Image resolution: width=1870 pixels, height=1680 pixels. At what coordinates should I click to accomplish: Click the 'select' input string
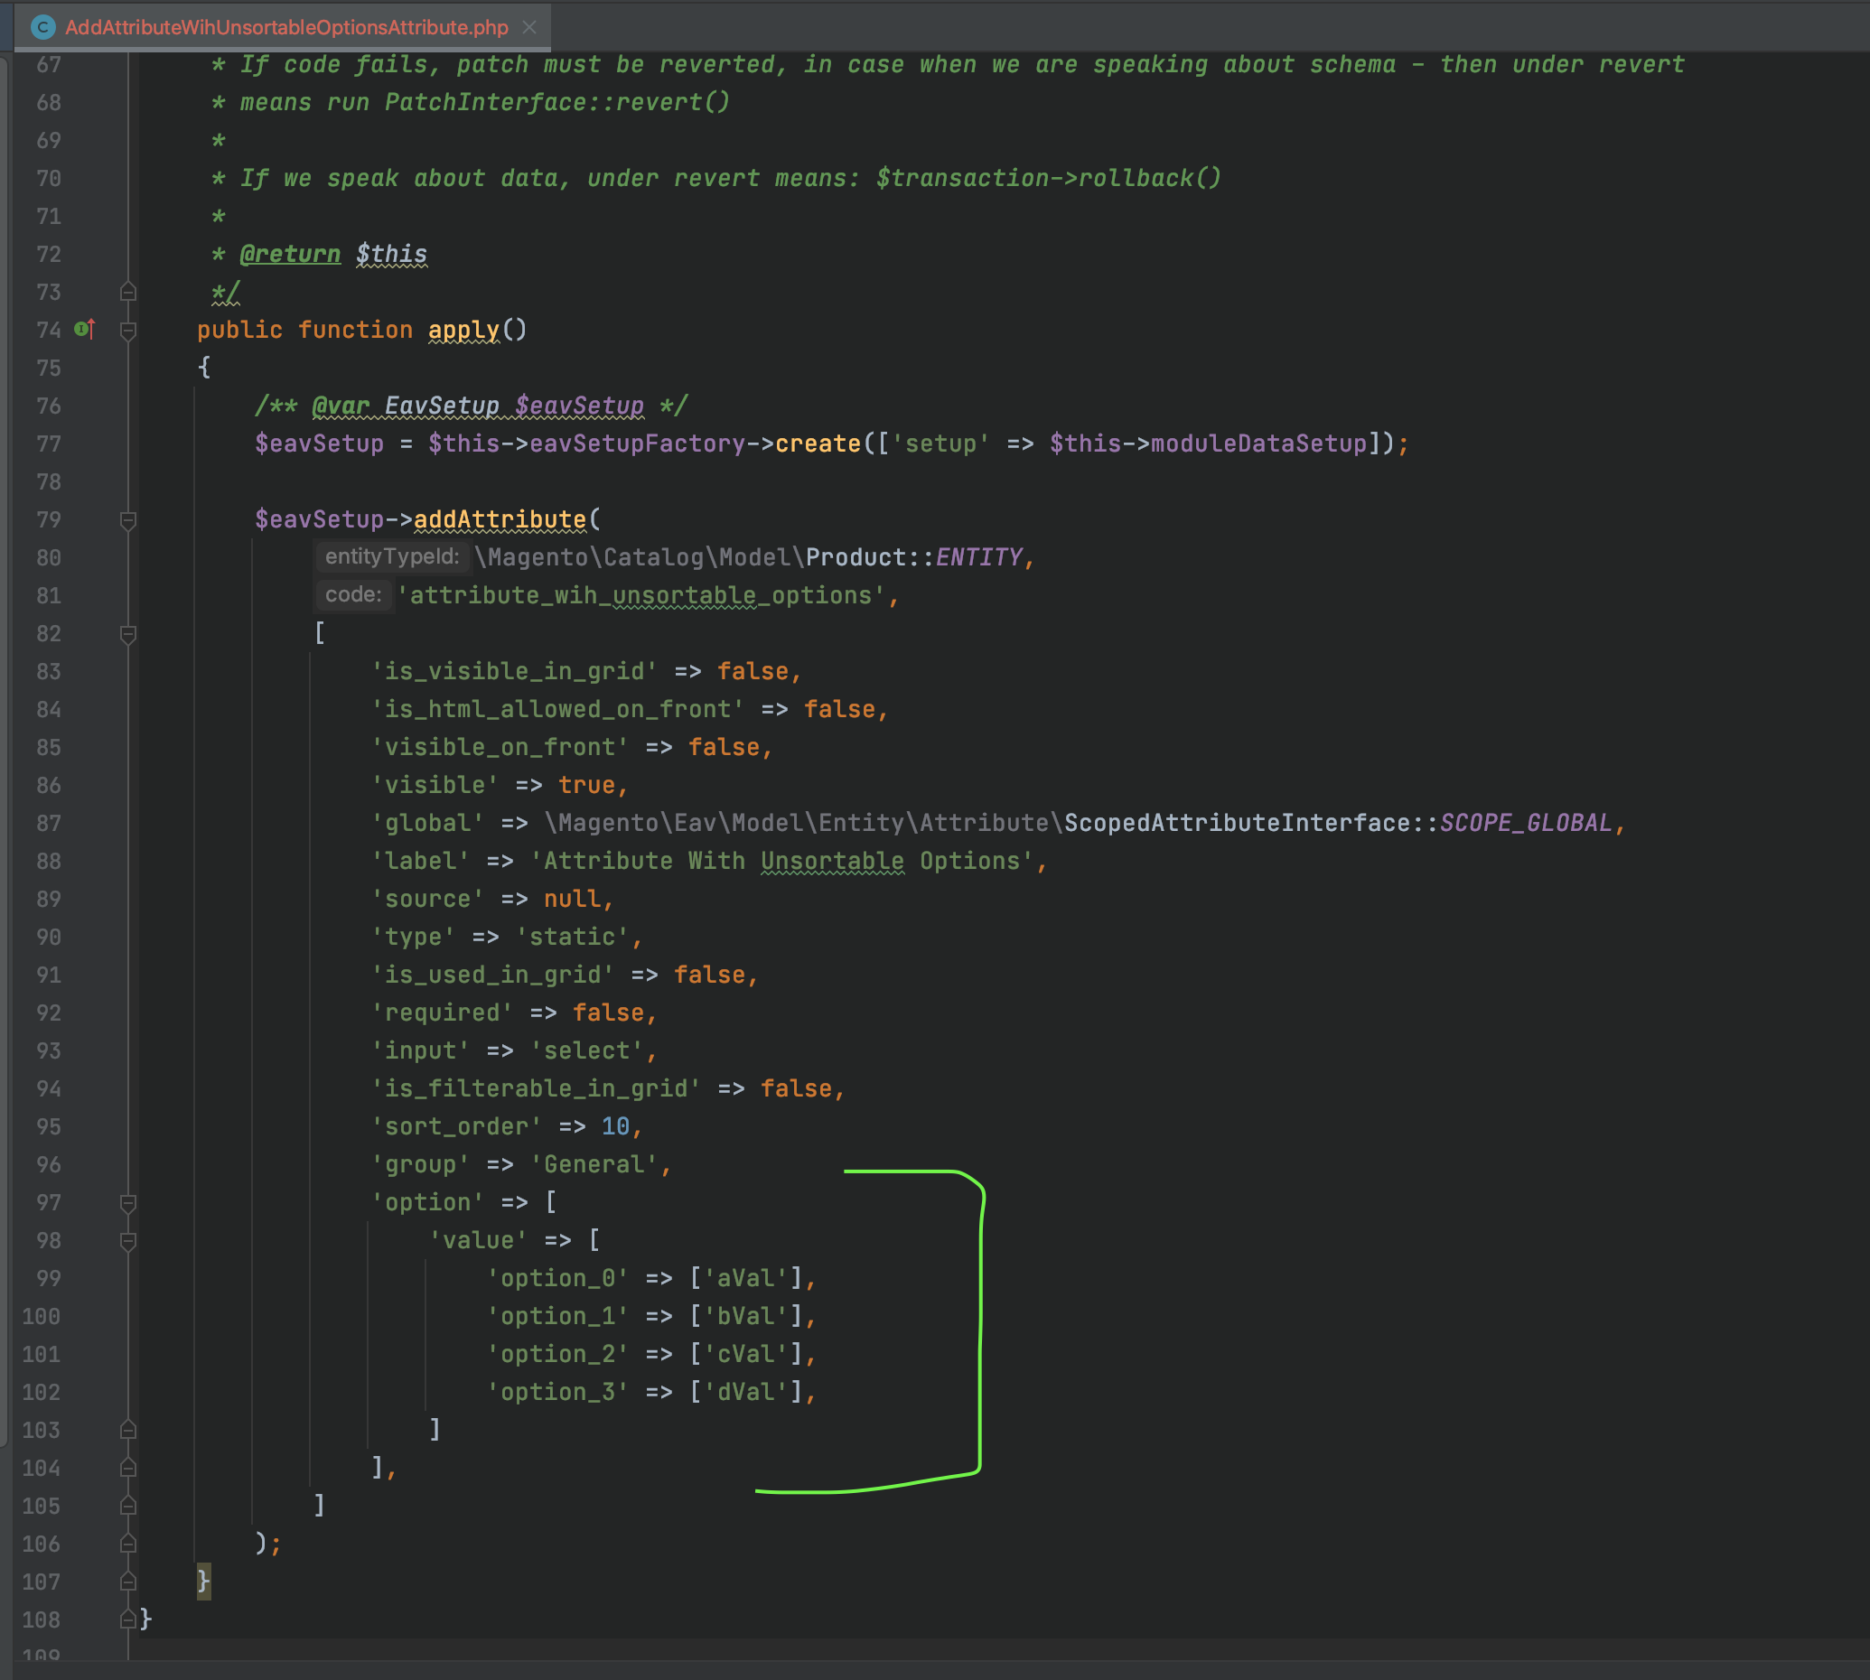586,1050
